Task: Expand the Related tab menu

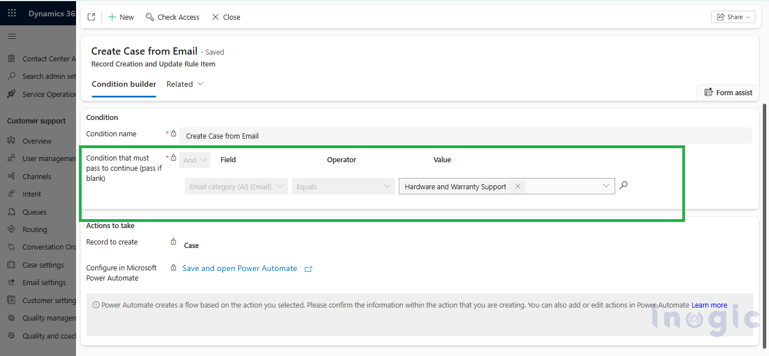Action: coord(185,84)
